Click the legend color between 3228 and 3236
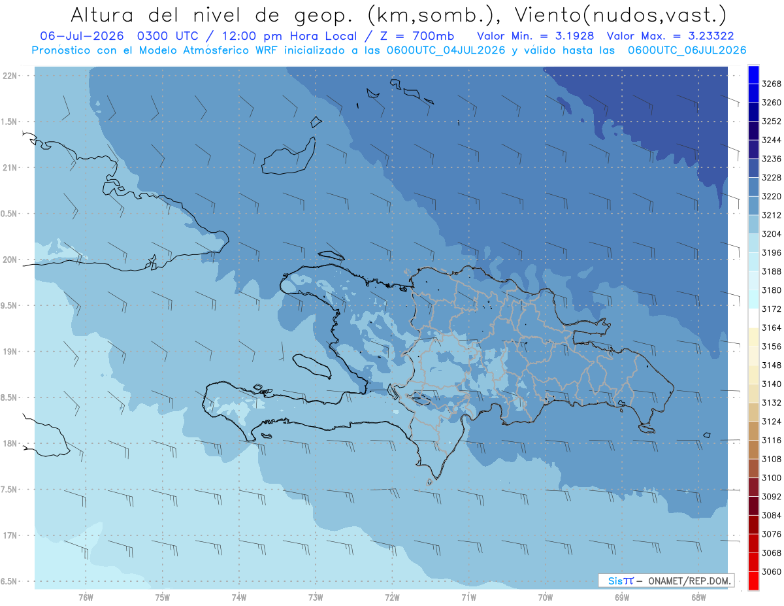 (753, 168)
